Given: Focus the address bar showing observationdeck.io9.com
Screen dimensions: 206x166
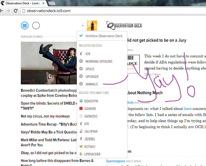Looking at the screenshot, I should [113, 11].
